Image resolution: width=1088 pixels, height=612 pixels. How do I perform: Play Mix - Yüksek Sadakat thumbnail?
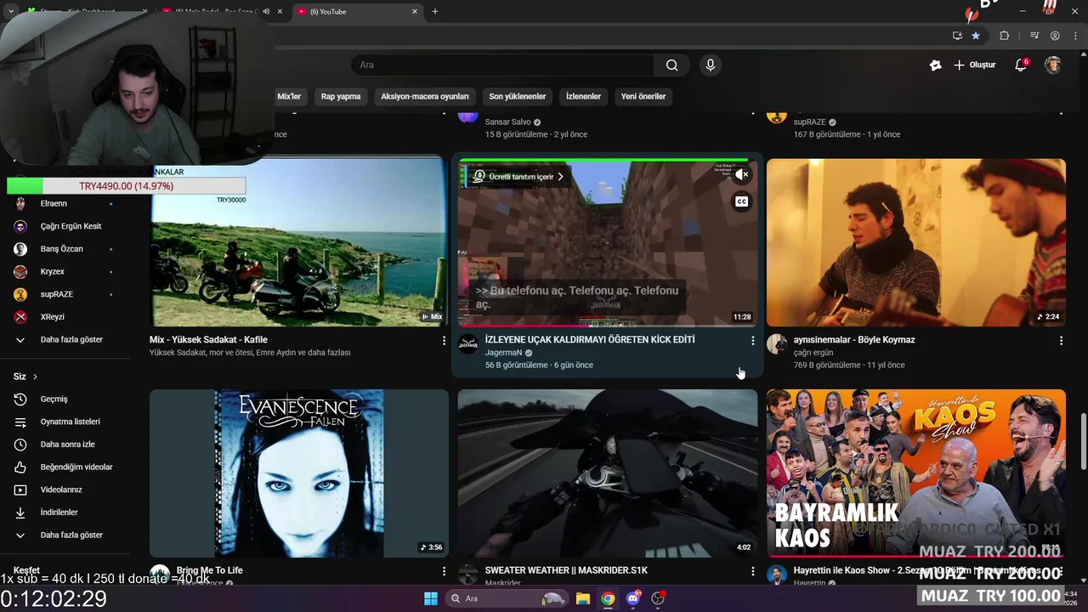298,242
